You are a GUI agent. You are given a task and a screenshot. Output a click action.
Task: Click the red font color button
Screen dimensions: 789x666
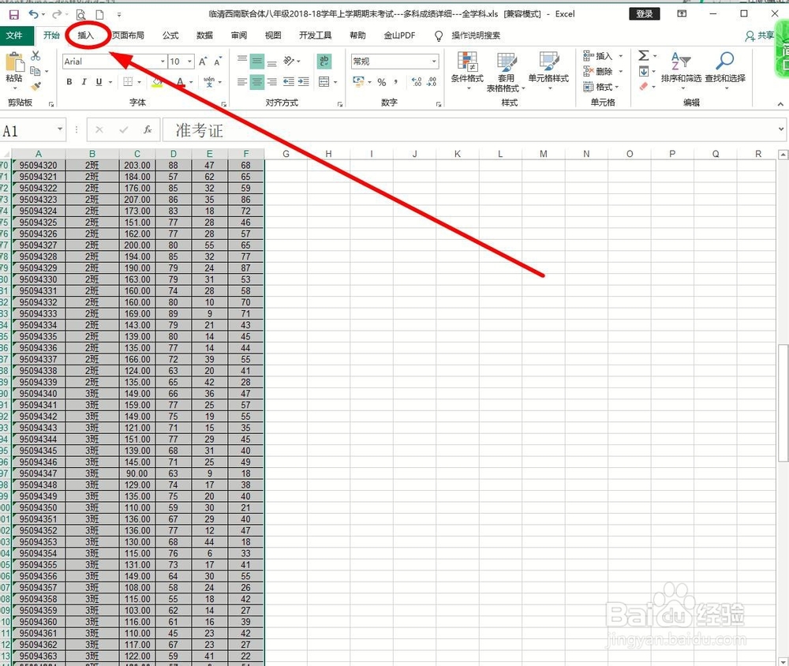180,81
